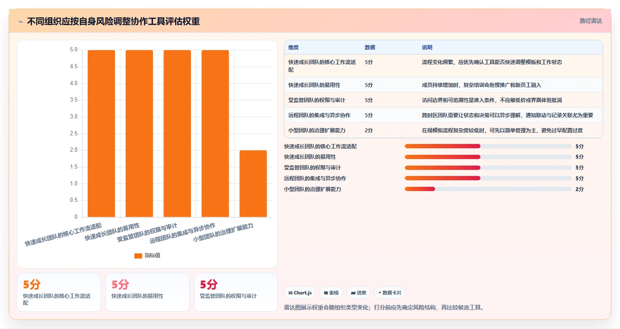Select the 快速成长团队的易用性 progress bar

488,157
